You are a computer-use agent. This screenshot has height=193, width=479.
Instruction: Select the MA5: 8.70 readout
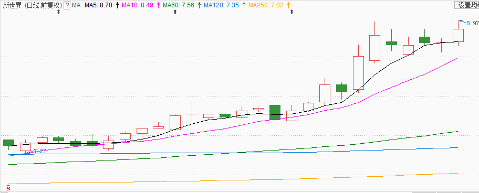pos(98,5)
